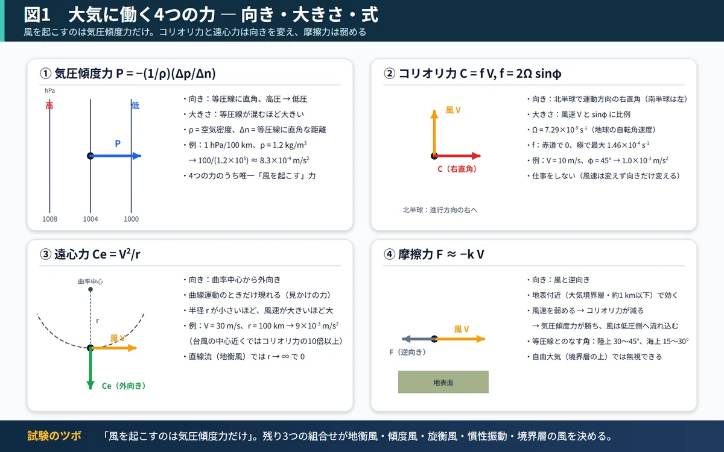
Task: Select the subtitle starting "風を起こすのは気圧傾度力だけ"
Action: pos(195,32)
